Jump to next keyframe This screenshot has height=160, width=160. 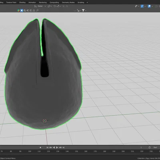point(60,148)
